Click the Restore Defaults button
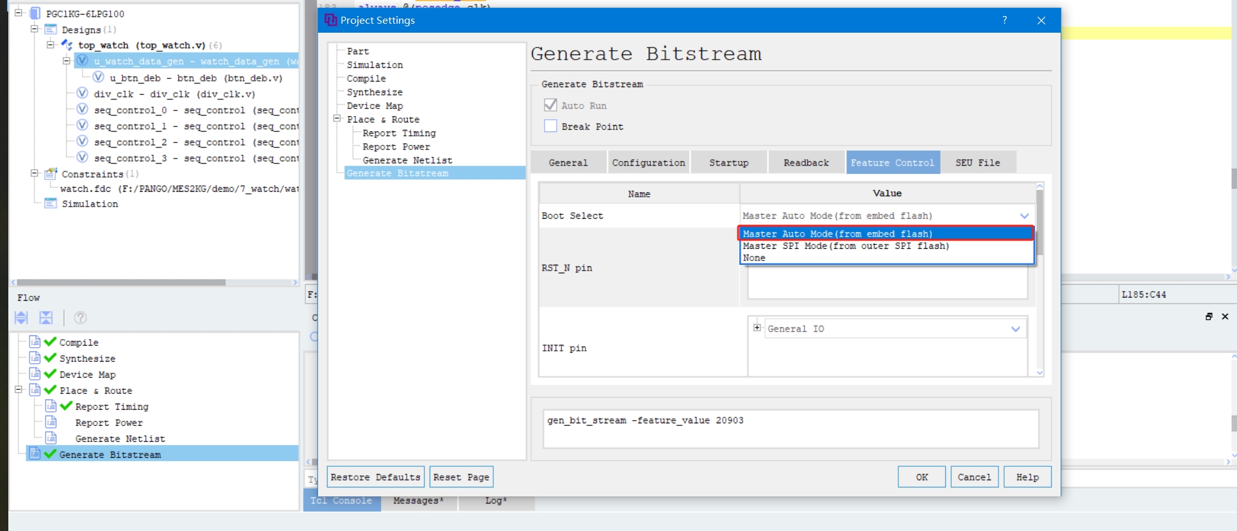This screenshot has height=531, width=1237. [x=376, y=477]
